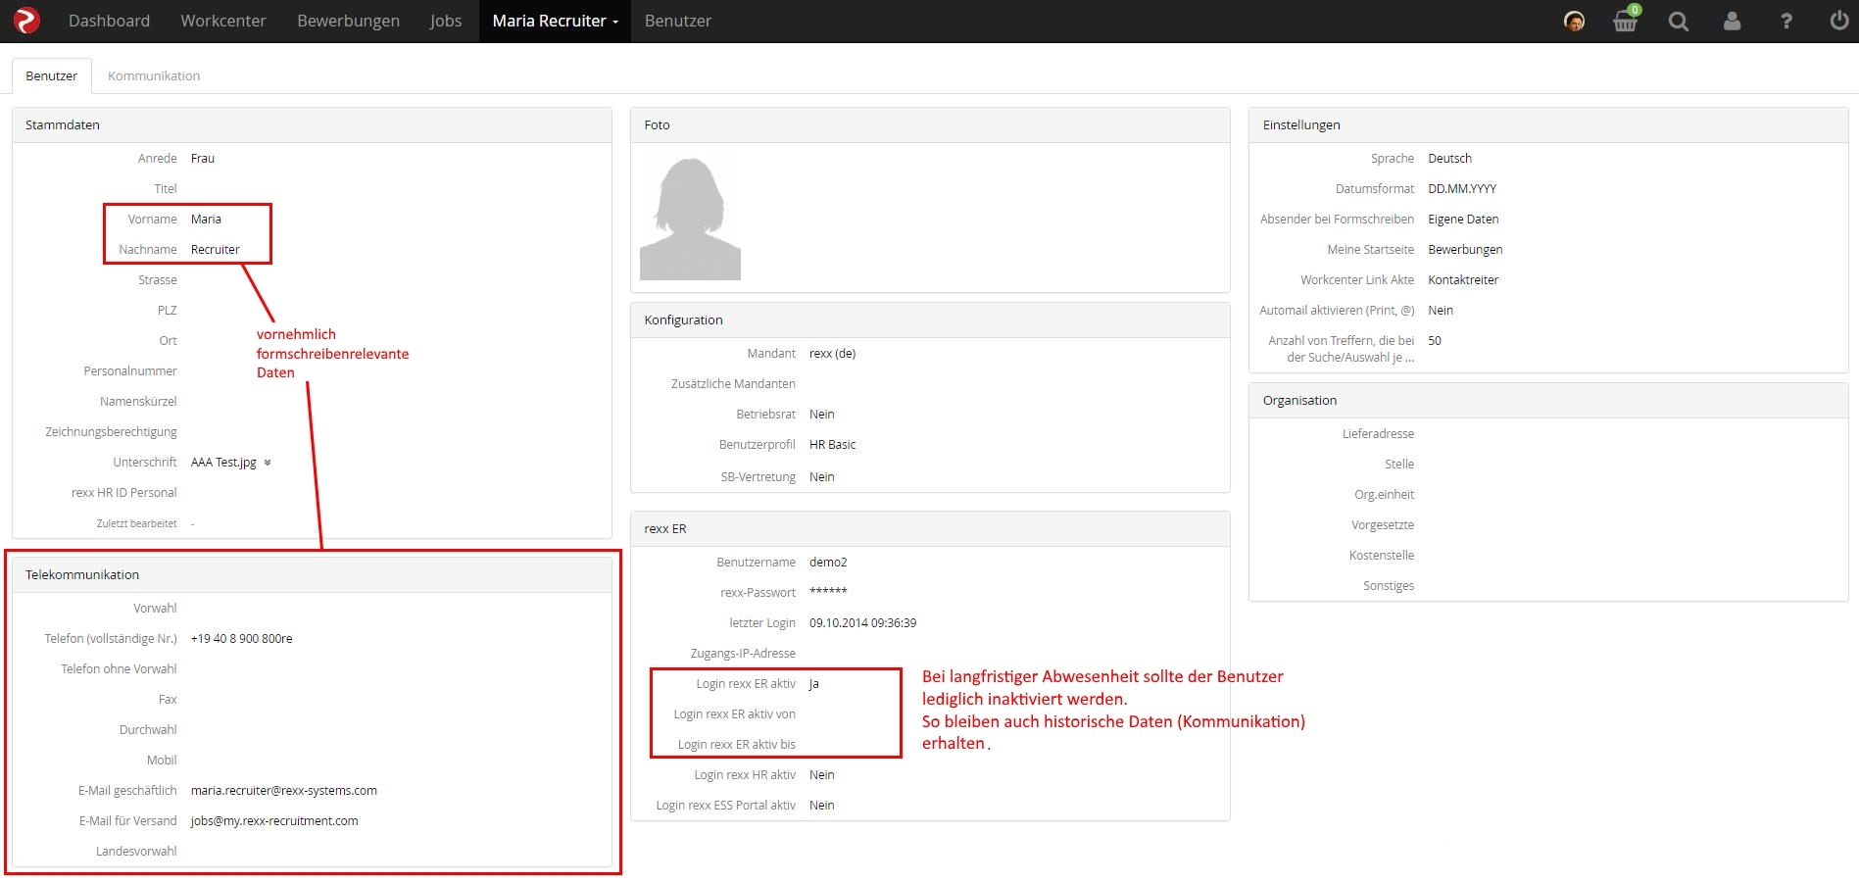
Task: Expand the AAA Test.jpg signature chevron
Action: [268, 463]
